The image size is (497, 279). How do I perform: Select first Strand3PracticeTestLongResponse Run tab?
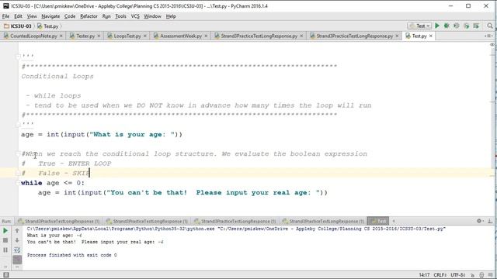[x=59, y=221]
